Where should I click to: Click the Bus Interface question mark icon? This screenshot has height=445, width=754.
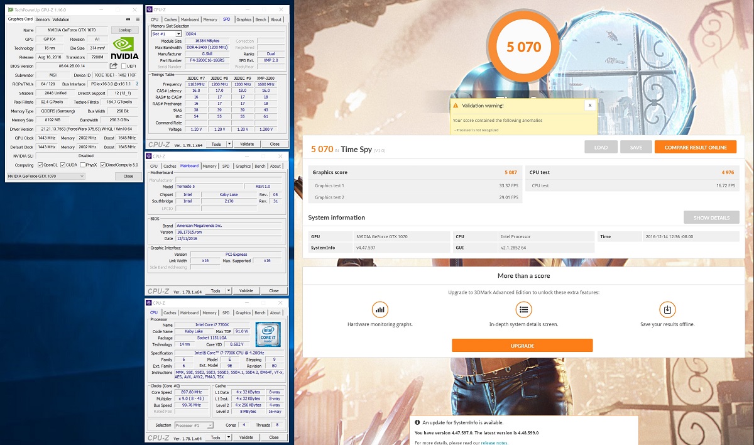tap(137, 84)
